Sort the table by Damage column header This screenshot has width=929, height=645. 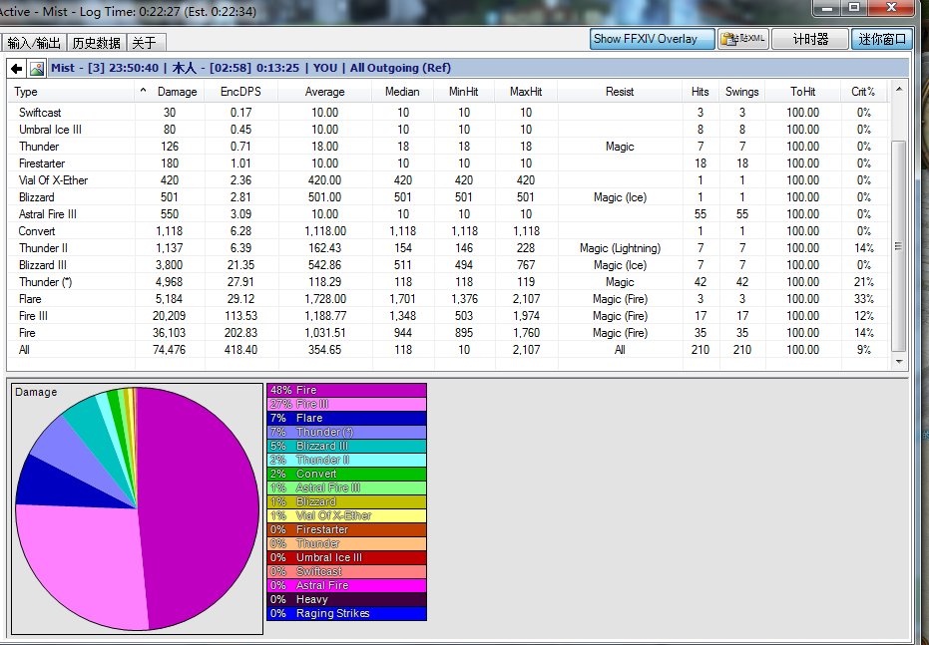[177, 92]
